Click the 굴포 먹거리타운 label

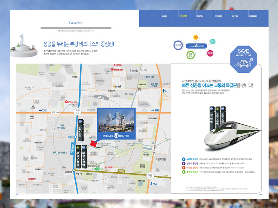[93, 166]
